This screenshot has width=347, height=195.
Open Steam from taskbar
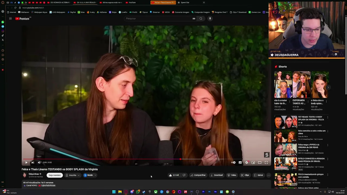coord(144,192)
